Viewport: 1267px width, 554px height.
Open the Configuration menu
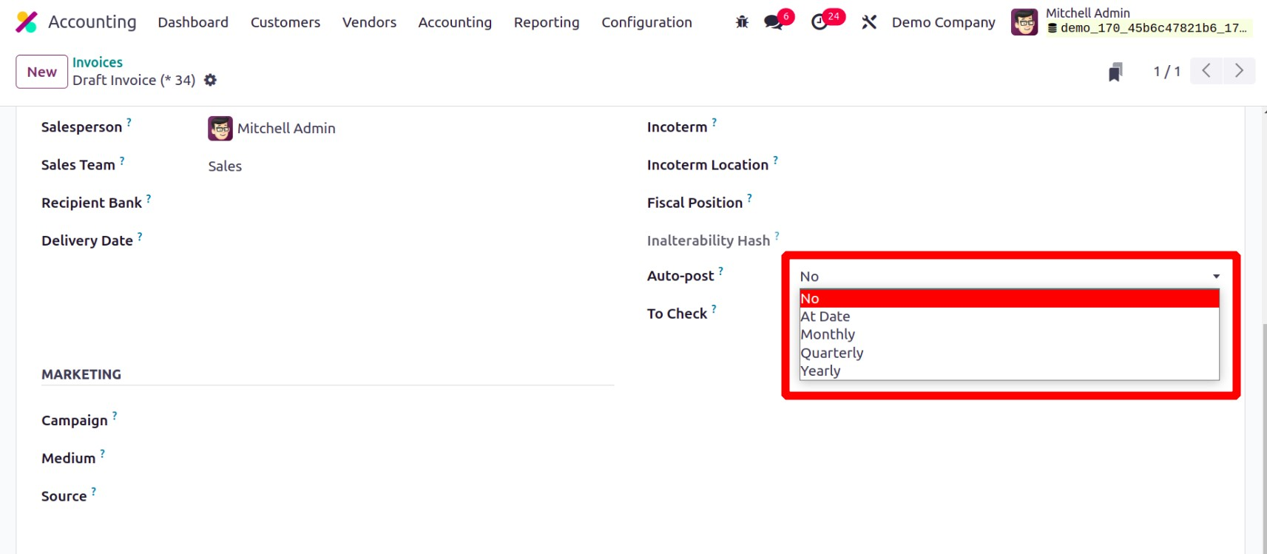click(646, 22)
